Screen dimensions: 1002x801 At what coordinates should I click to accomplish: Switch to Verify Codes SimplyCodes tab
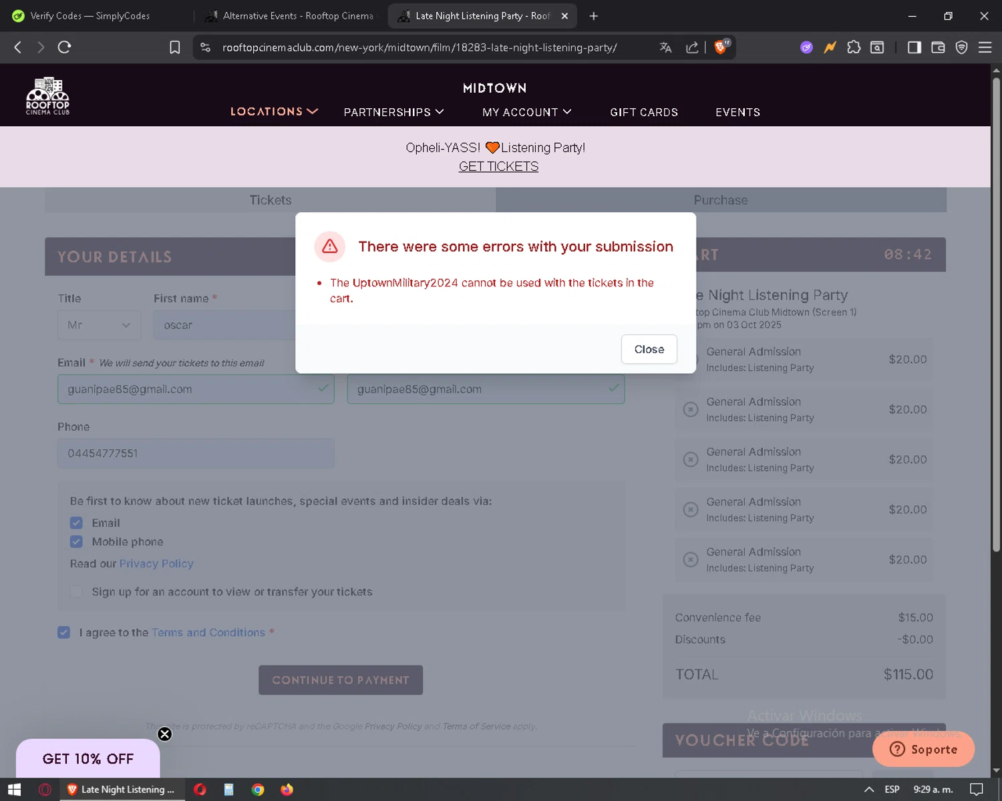click(90, 16)
